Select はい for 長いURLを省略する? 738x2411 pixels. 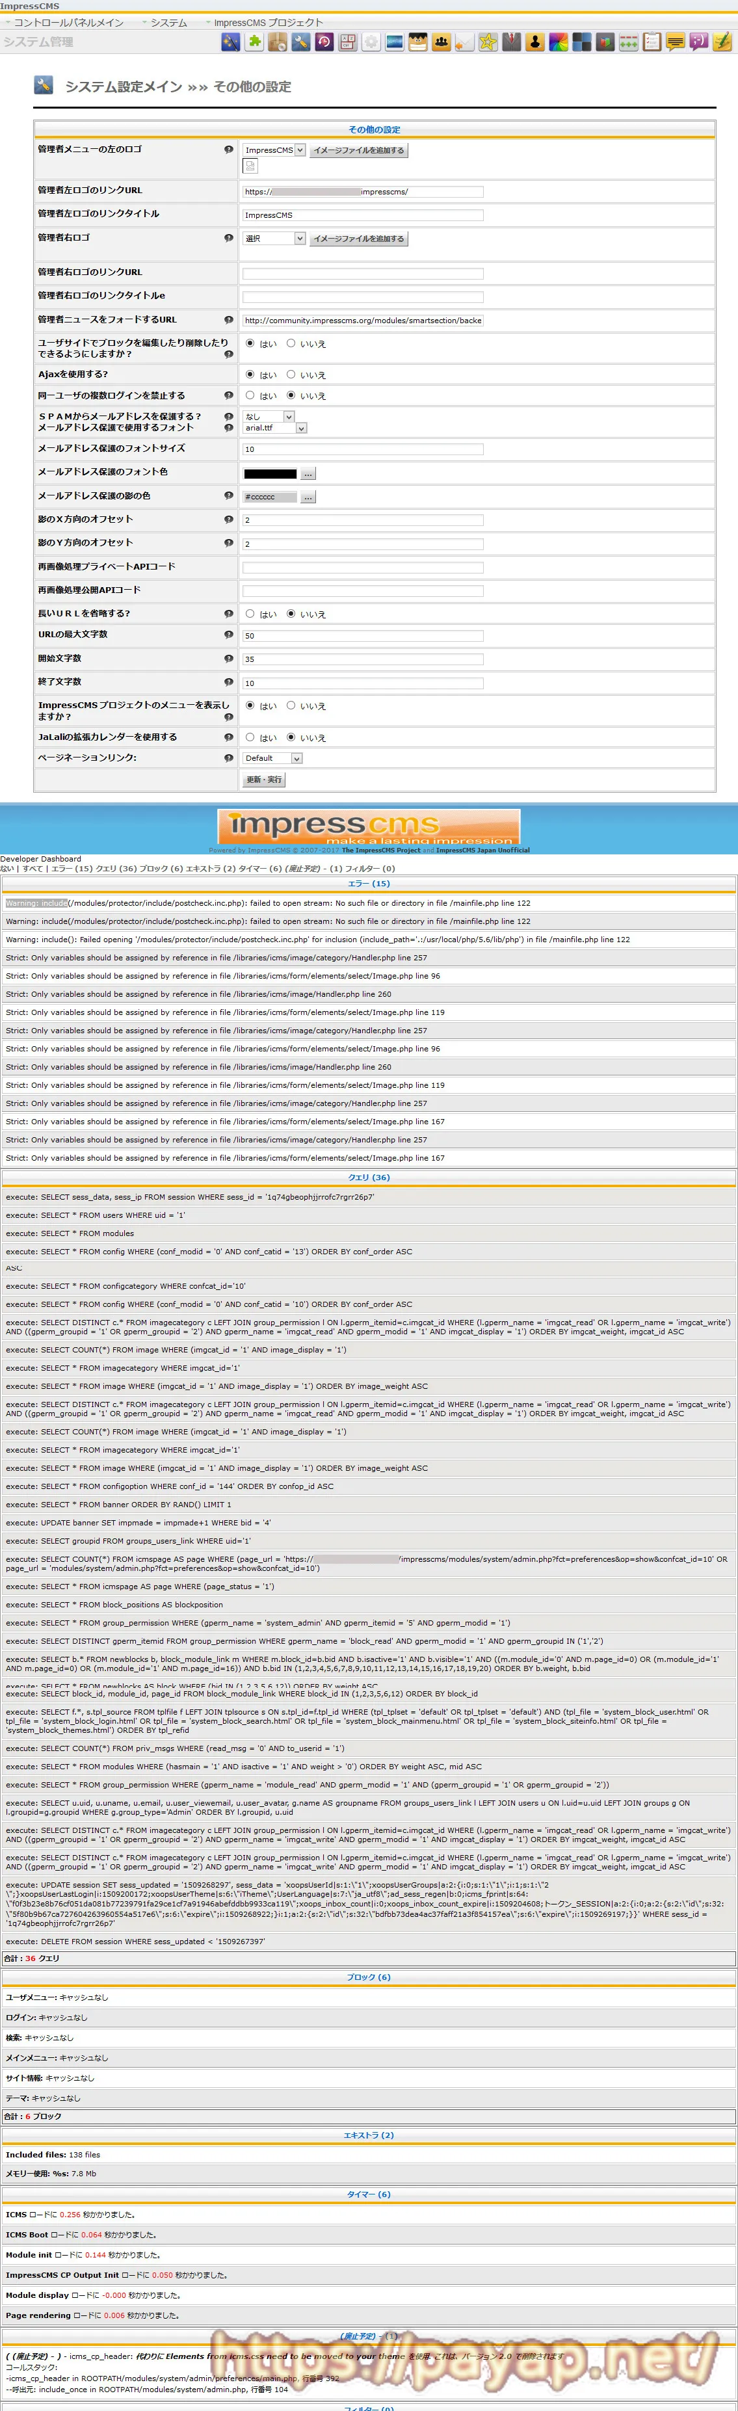(x=250, y=614)
